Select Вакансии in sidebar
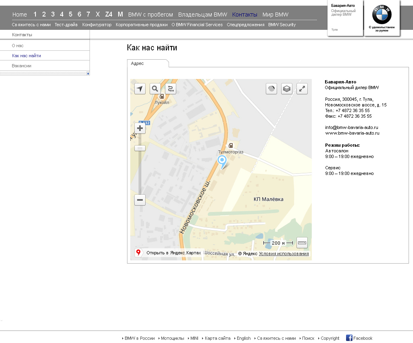Viewport: 413px width, 343px height. point(22,66)
